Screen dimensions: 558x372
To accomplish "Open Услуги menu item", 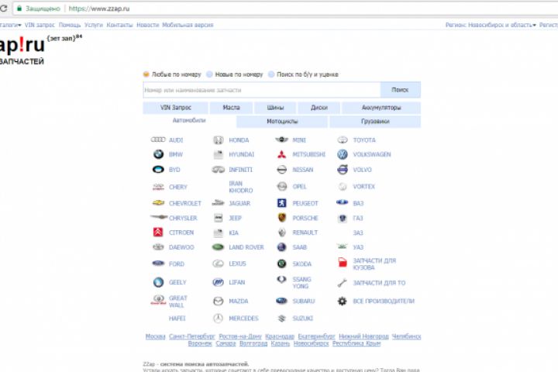I will [94, 25].
